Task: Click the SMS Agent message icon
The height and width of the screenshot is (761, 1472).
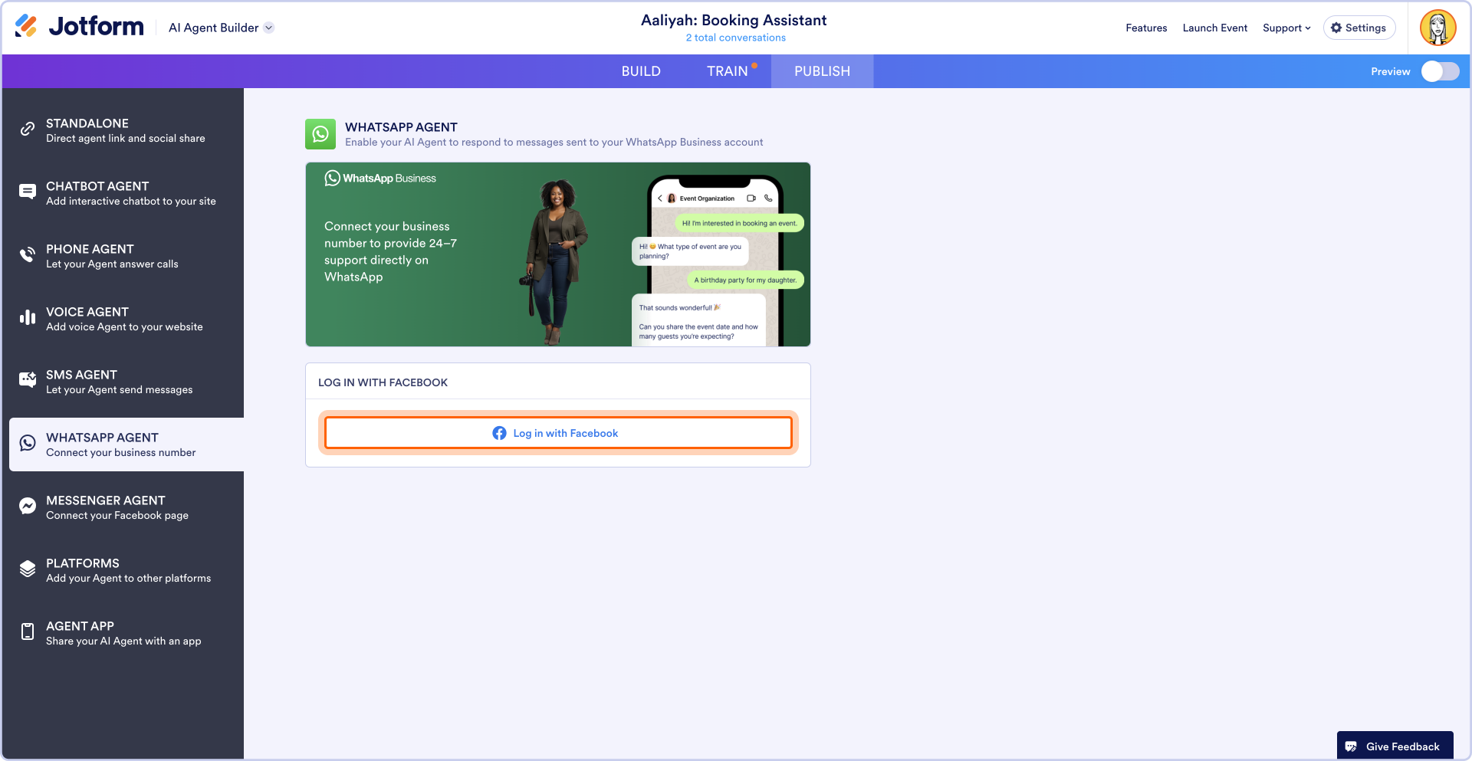Action: click(28, 379)
